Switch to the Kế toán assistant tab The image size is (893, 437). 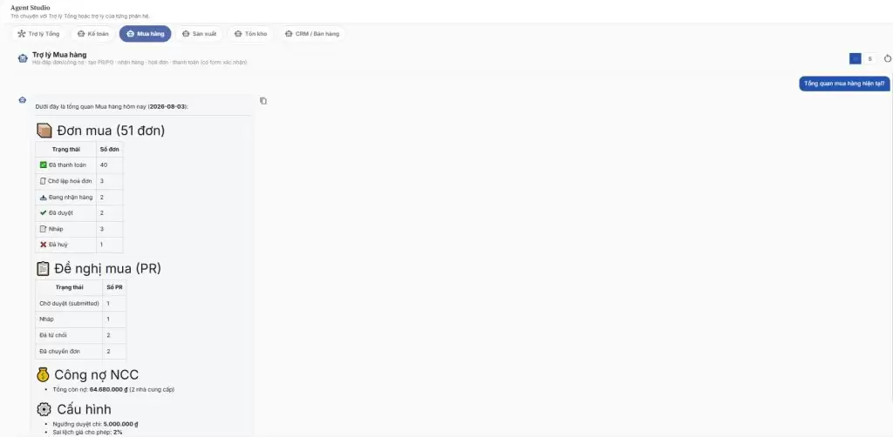coord(93,34)
